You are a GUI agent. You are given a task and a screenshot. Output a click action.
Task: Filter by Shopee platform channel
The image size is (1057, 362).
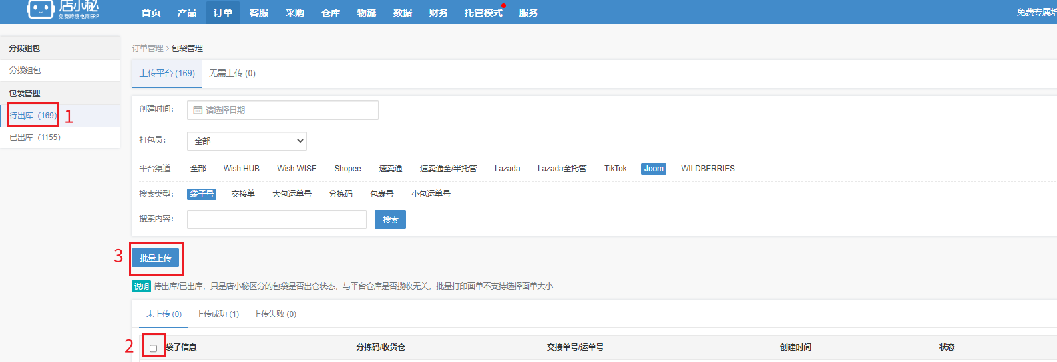[x=347, y=169]
